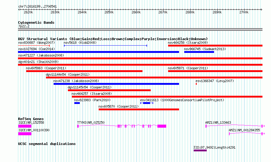Click the nsv823983 (Park2010) blue block
The height and width of the screenshot is (162, 271).
pyautogui.click(x=77, y=103)
